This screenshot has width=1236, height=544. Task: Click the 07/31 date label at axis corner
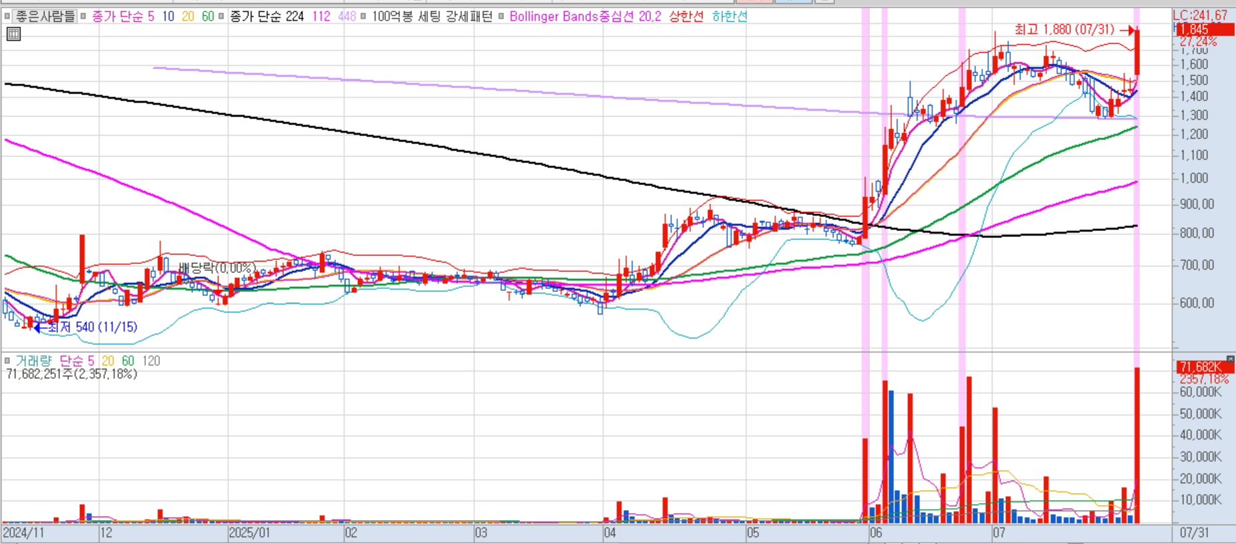point(1194,533)
